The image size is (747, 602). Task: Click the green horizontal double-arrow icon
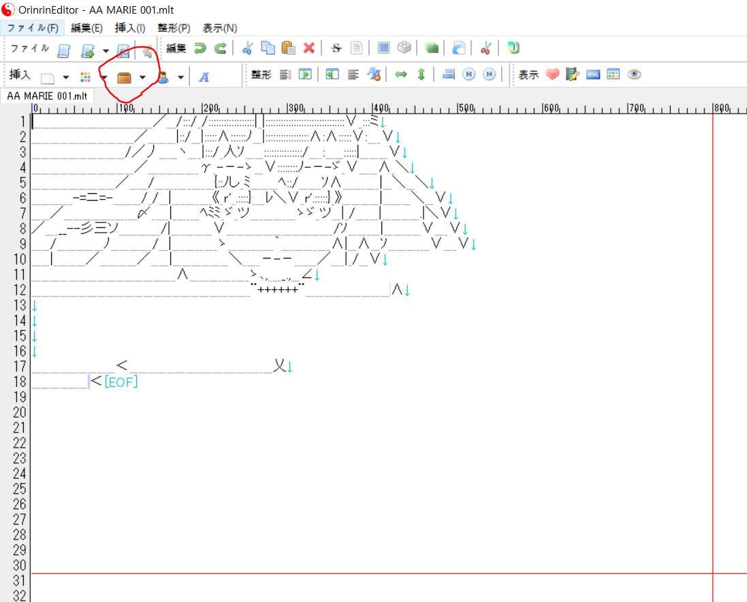(401, 75)
